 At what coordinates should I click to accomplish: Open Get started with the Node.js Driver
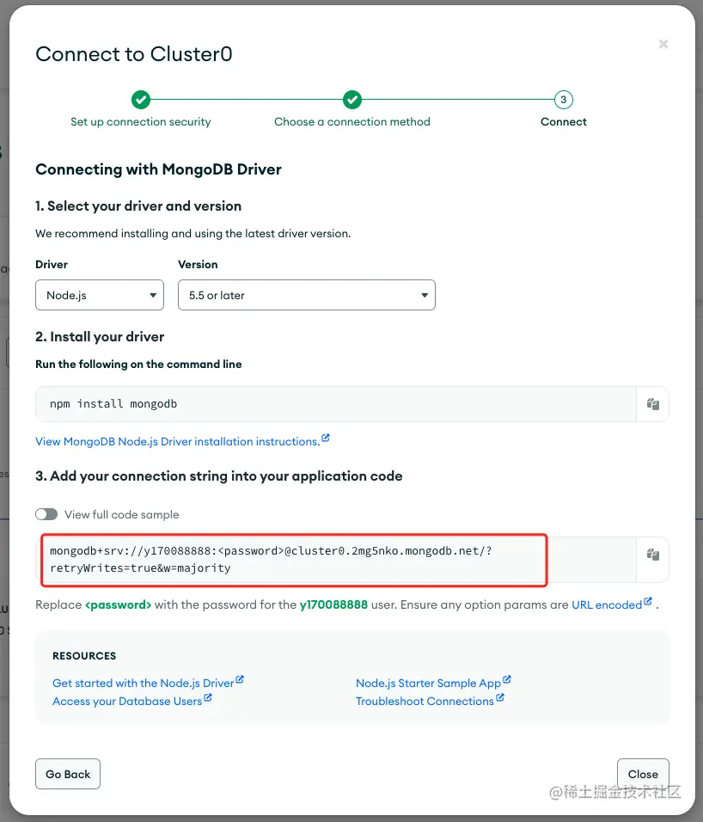(x=143, y=683)
